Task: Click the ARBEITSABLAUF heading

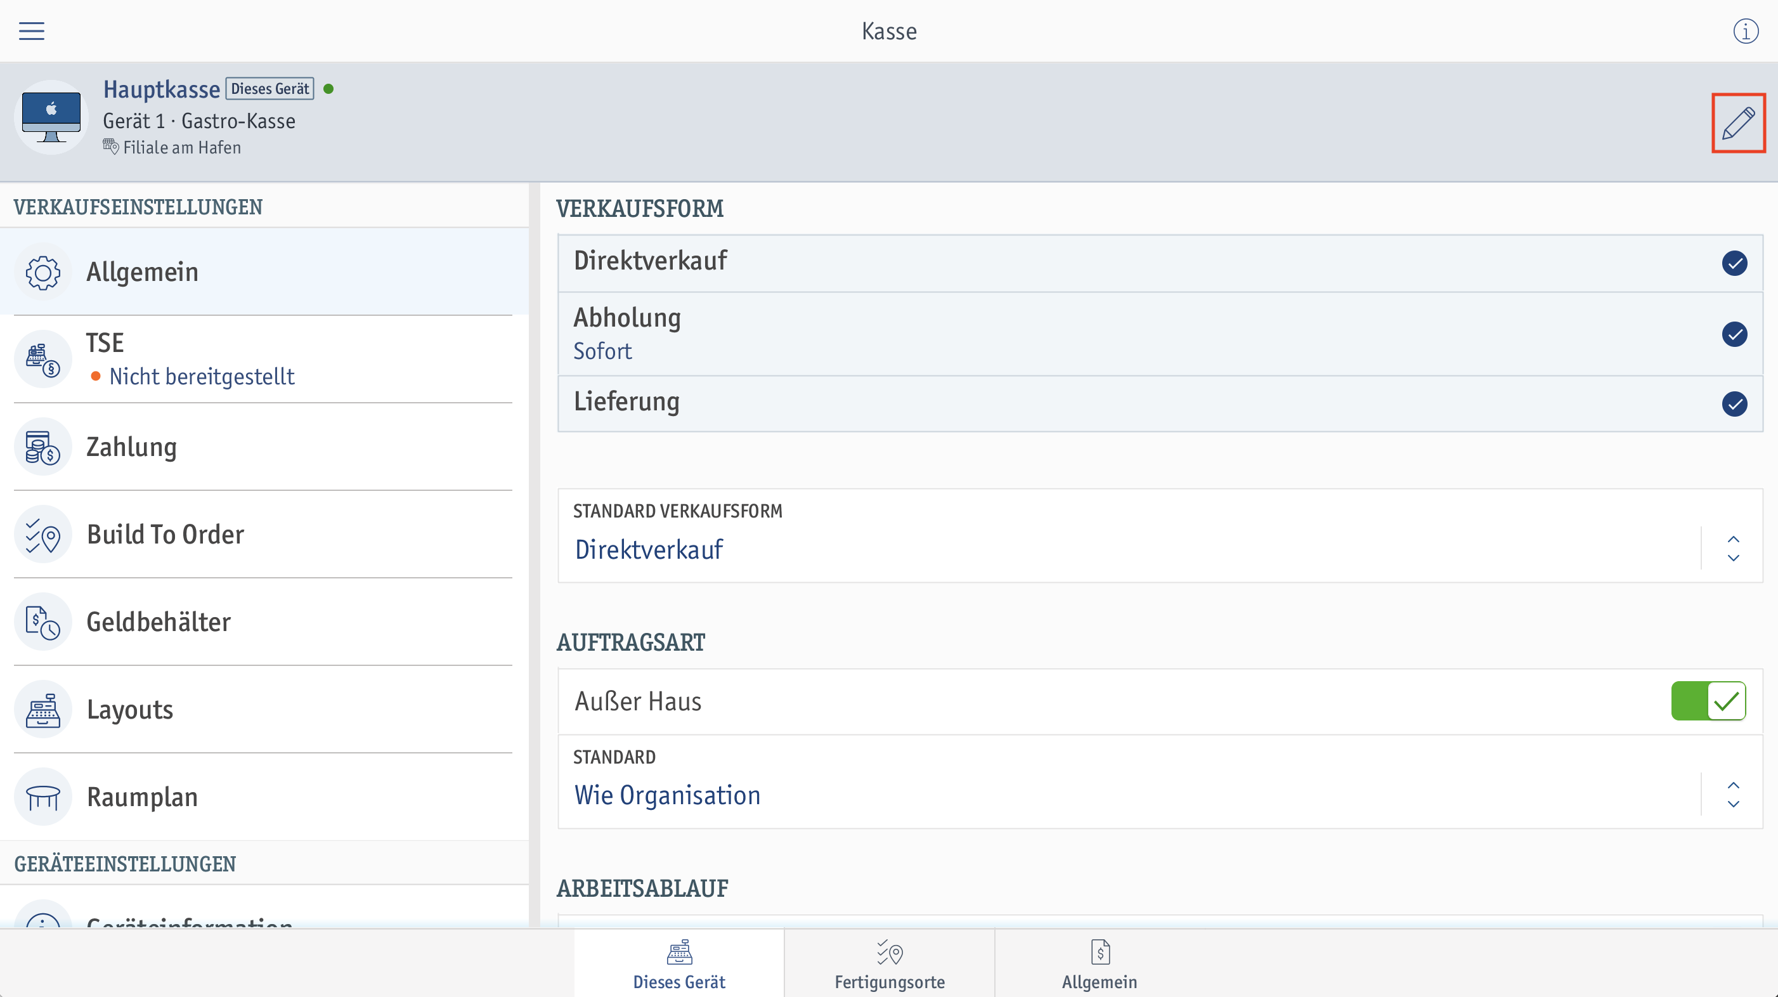Action: [x=642, y=889]
